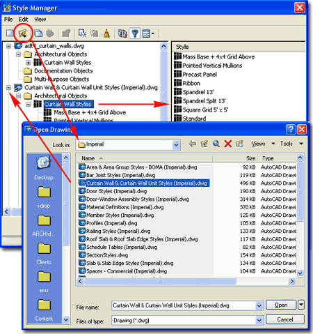Click Desktop shortcut in the places bar

tap(44, 168)
